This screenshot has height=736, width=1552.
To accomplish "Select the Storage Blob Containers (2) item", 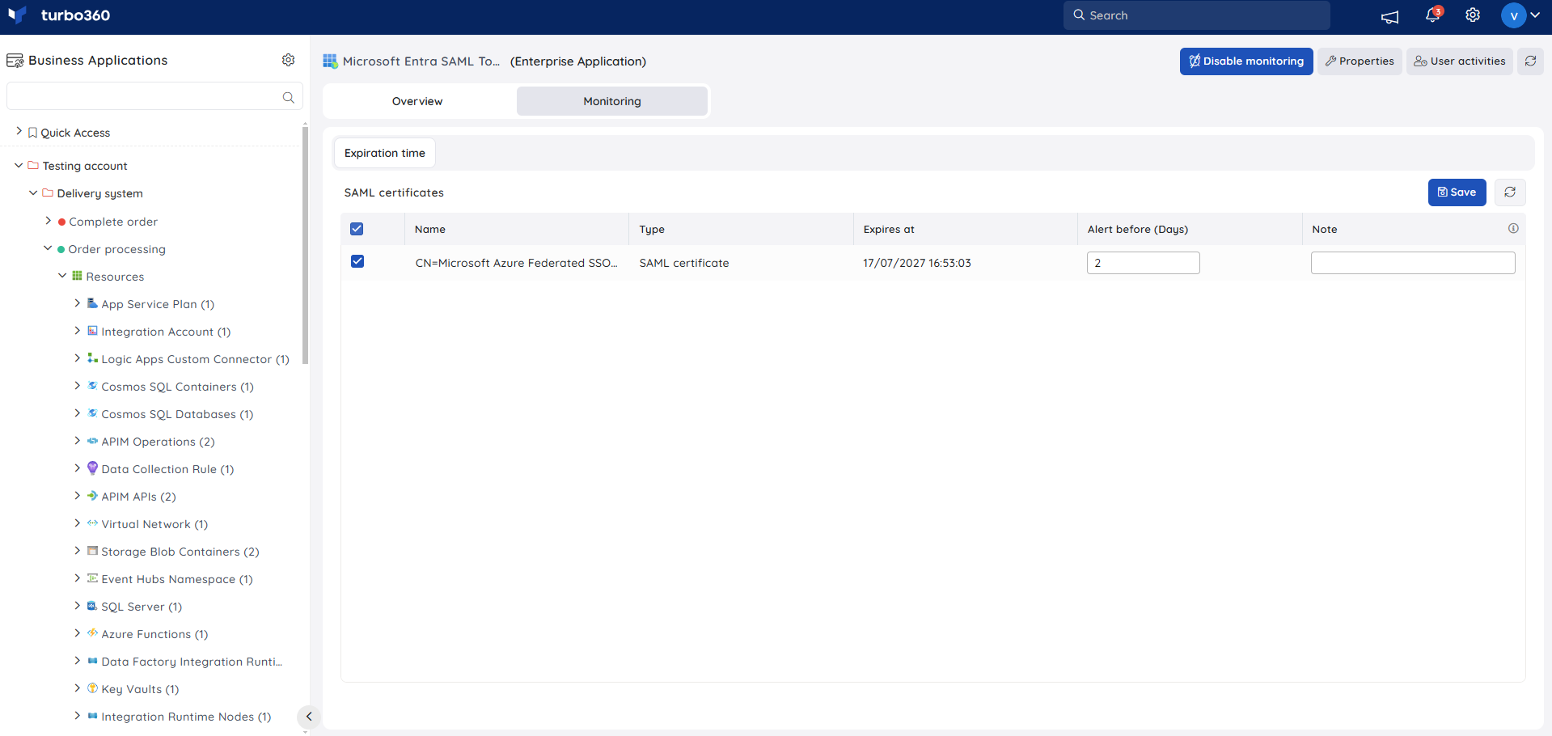I will coord(180,552).
